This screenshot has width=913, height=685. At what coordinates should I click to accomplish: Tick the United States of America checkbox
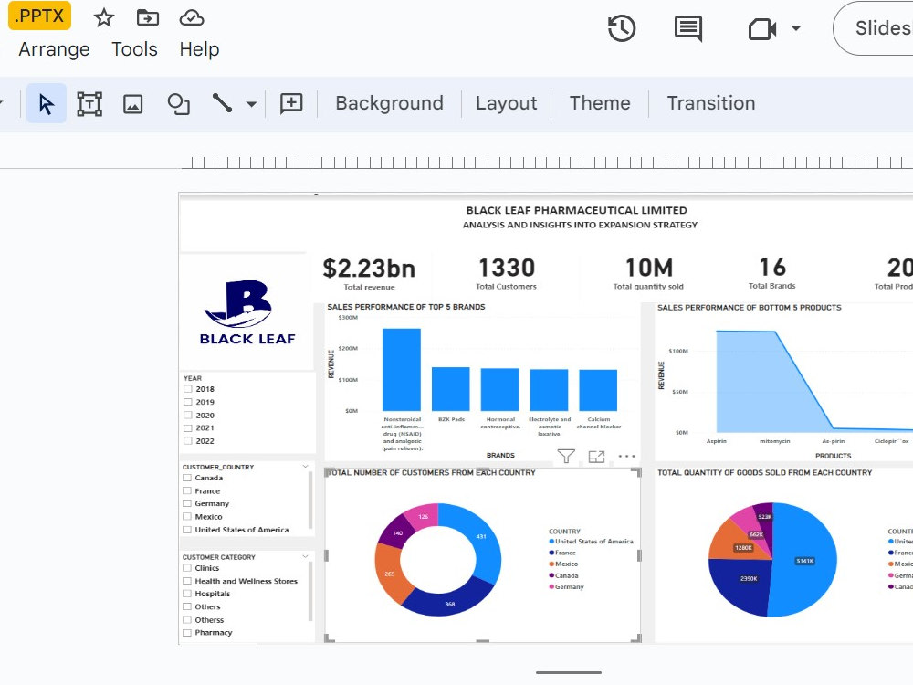coord(187,530)
